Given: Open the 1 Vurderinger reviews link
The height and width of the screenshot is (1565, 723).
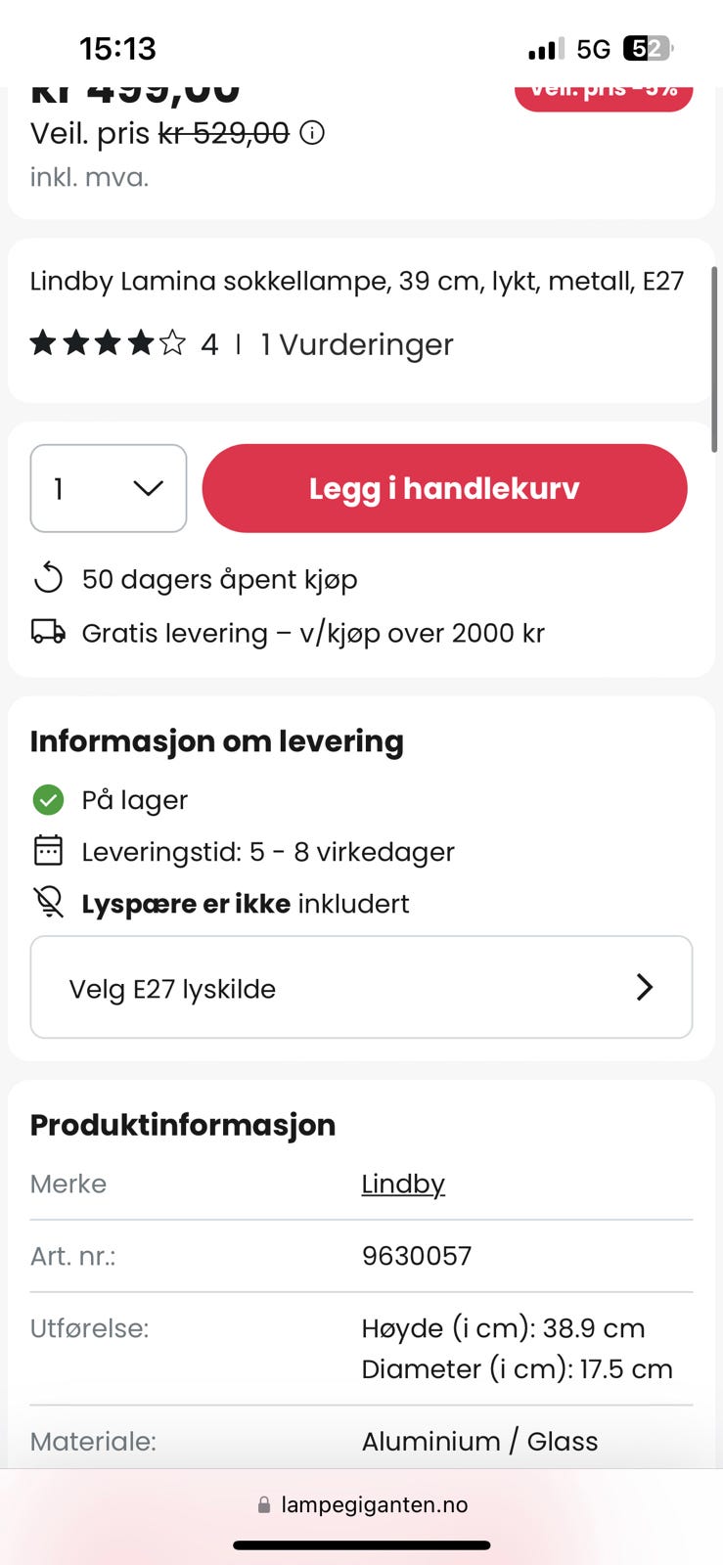Looking at the screenshot, I should 357,344.
